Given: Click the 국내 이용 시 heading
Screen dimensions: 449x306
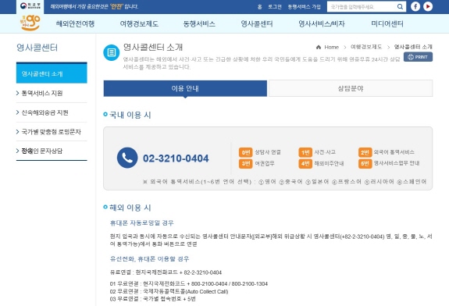Looking at the screenshot, I should [x=130, y=115].
